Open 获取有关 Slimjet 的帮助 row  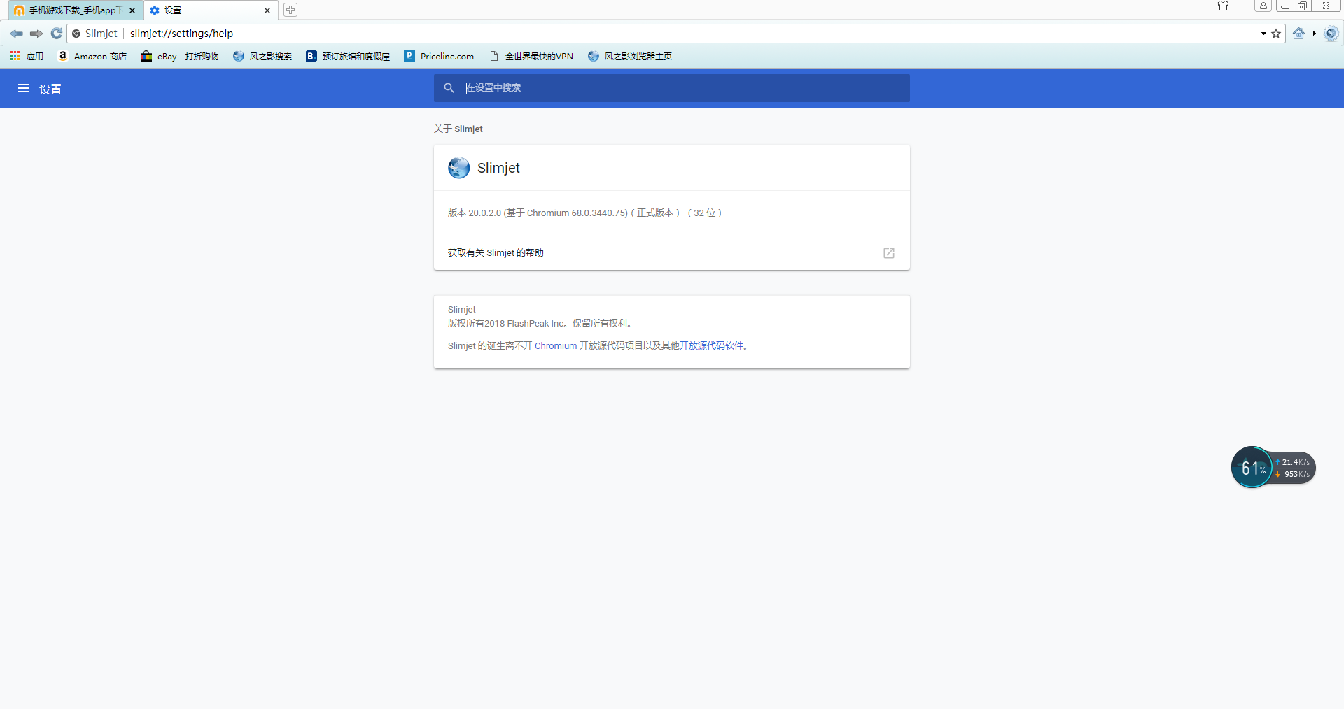point(672,253)
